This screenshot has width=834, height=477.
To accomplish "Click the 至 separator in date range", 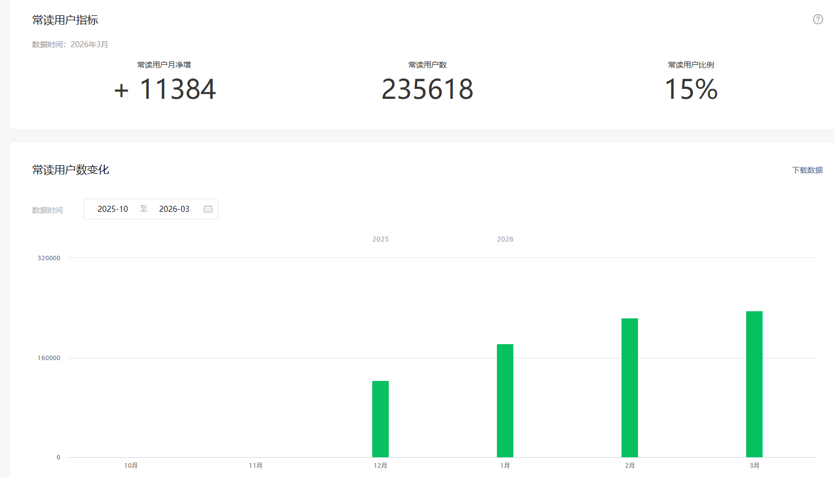I will (144, 209).
